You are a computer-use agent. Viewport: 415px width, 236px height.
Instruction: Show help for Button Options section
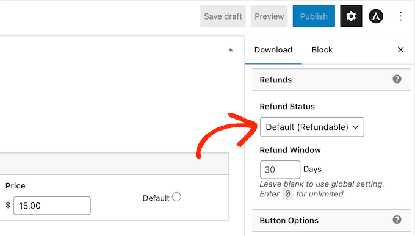click(x=397, y=220)
